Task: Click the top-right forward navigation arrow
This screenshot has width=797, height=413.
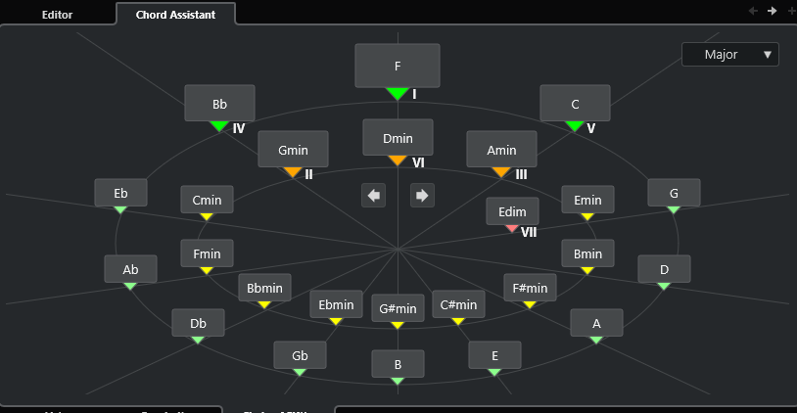Action: [x=772, y=11]
